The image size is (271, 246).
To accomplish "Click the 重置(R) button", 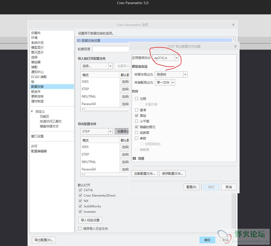I will point(191,187).
